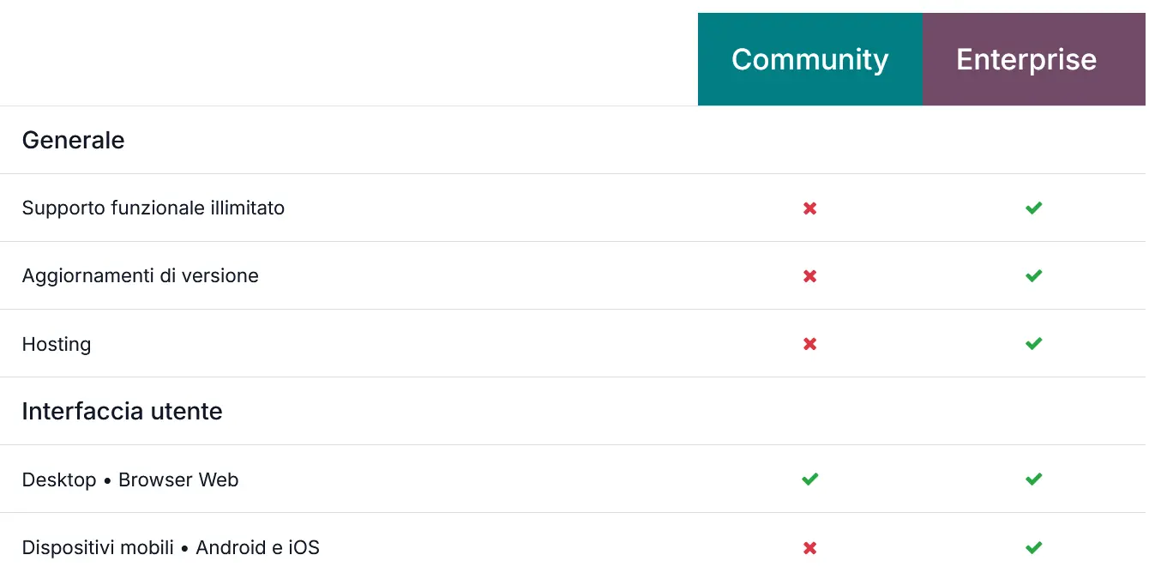Click the Enterprise checkmark for Aggiornamenti di versione
This screenshot has height=579, width=1167.
1033,275
